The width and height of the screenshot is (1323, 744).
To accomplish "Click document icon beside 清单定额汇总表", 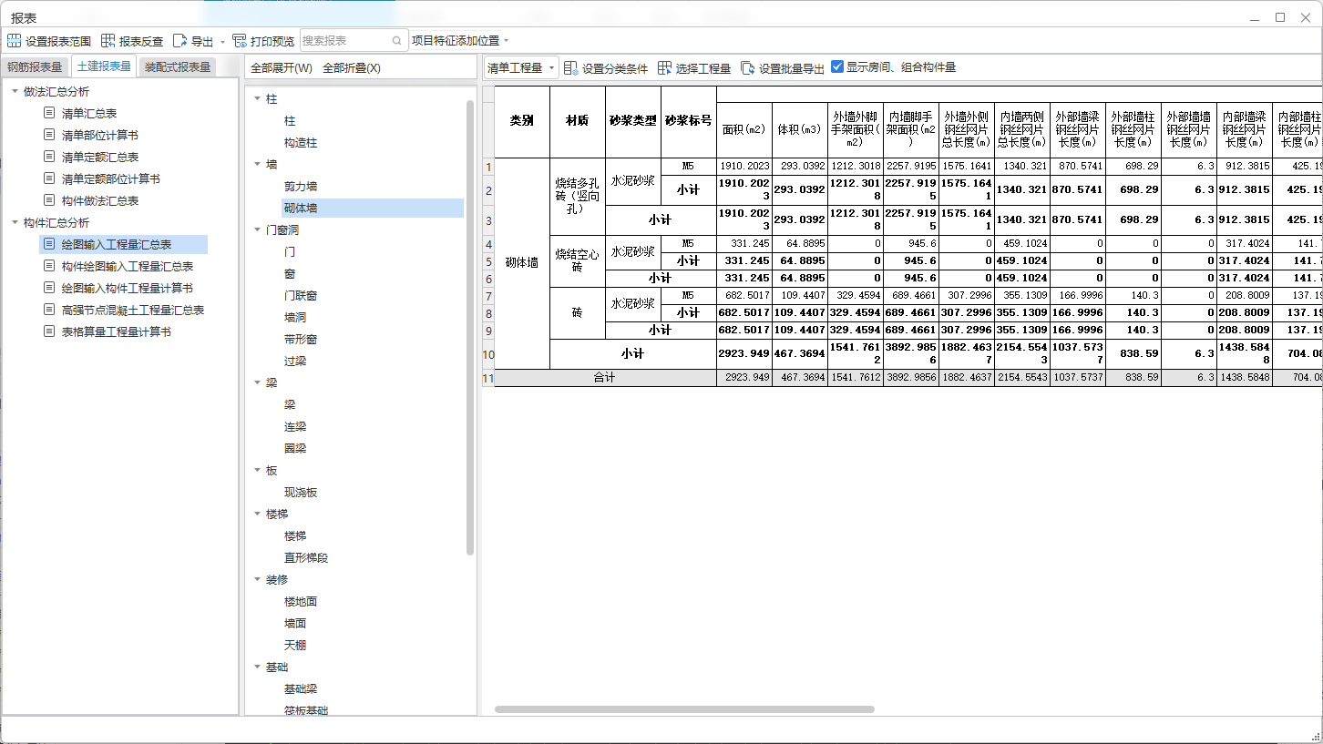I will [x=49, y=157].
